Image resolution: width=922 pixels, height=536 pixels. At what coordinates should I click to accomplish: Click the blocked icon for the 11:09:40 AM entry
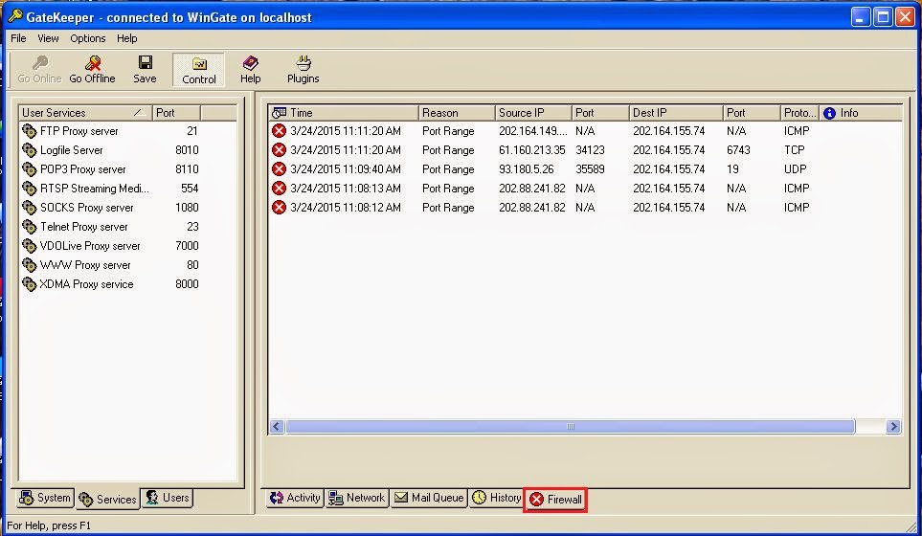pos(280,169)
